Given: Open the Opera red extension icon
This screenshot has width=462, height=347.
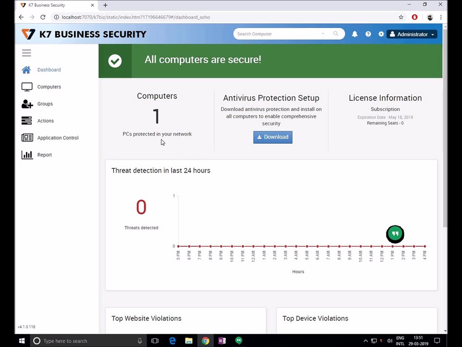Looking at the screenshot, I should click(414, 17).
